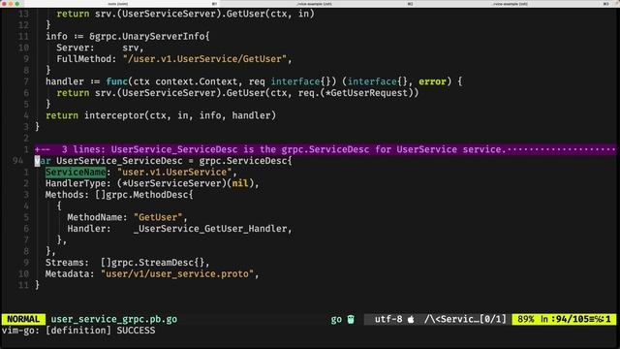Screen dimensions: 620x349
Task: Click the utf-8 encoding label
Action: point(388,319)
